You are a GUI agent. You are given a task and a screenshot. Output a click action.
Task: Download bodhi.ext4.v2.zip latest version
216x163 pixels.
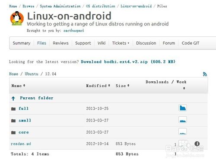(x=128, y=62)
